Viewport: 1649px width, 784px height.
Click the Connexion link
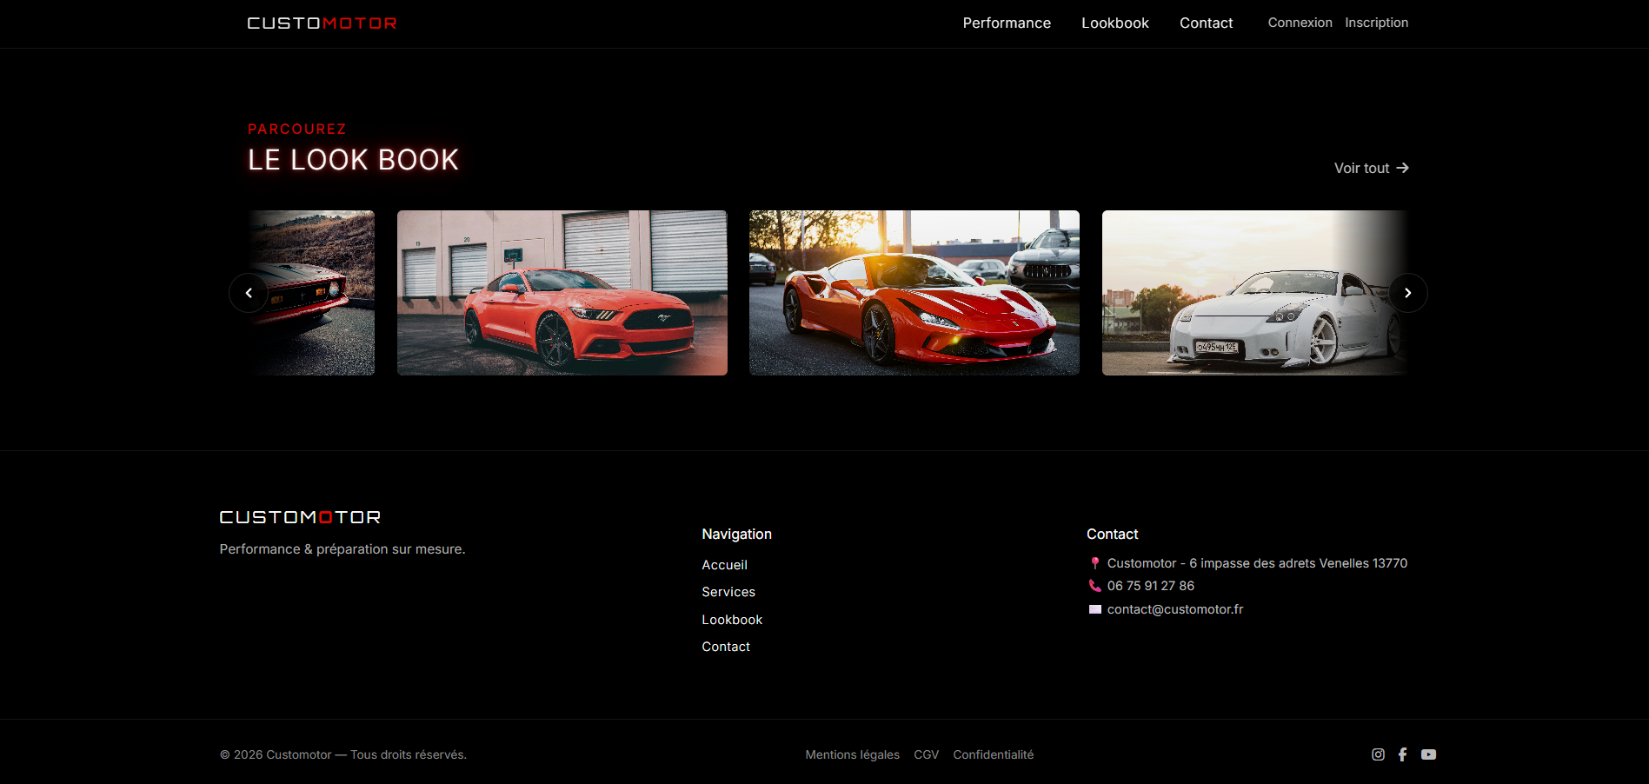[1300, 23]
